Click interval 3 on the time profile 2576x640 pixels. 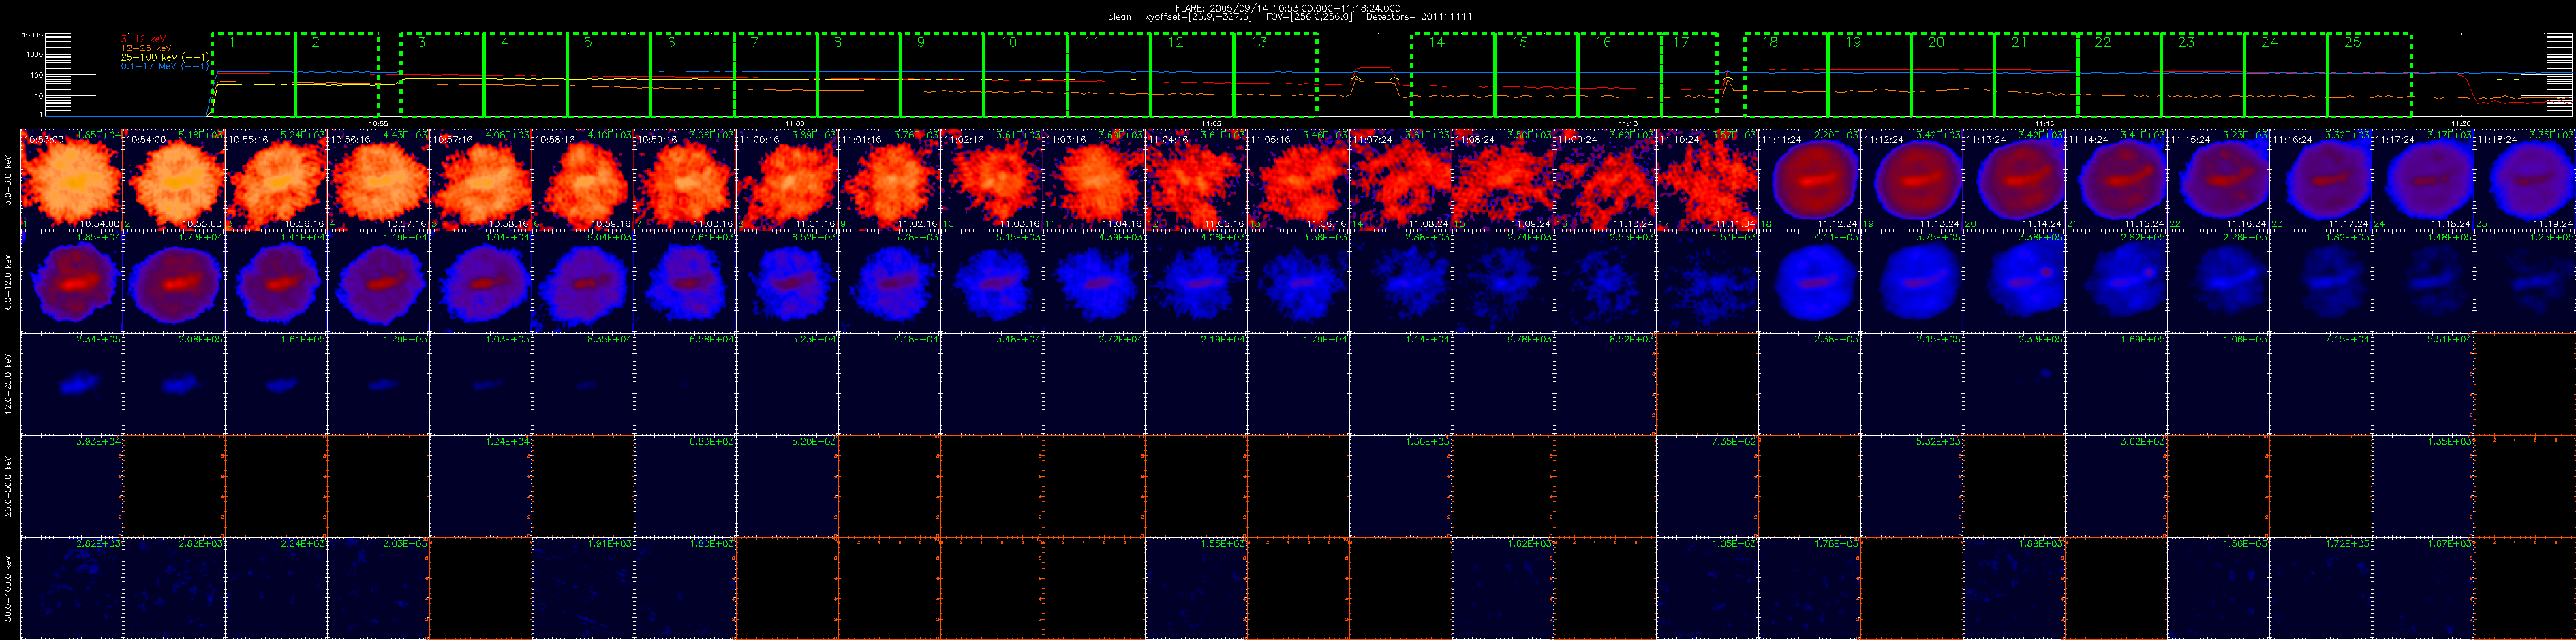coord(442,75)
